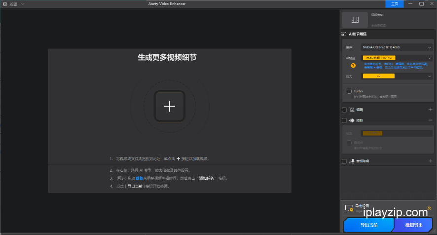
Task: Click instruction line 1 about dragging videos
Action: [x=159, y=159]
